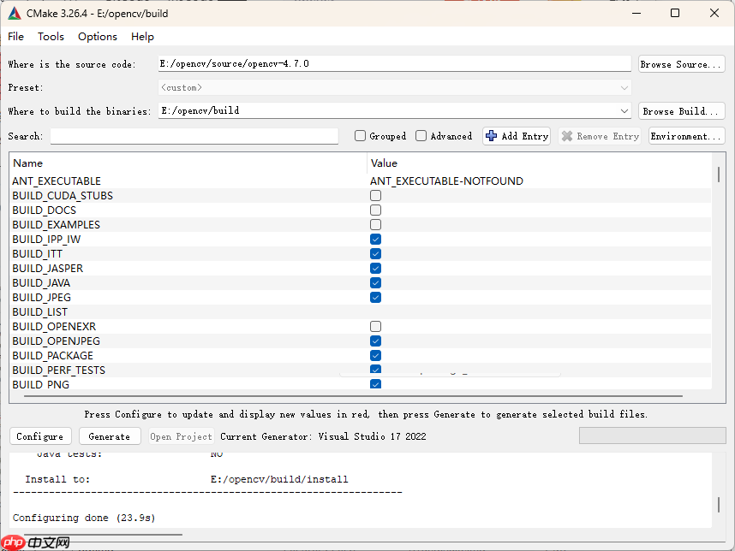
Task: Expand the build binaries path dropdown
Action: pyautogui.click(x=624, y=110)
